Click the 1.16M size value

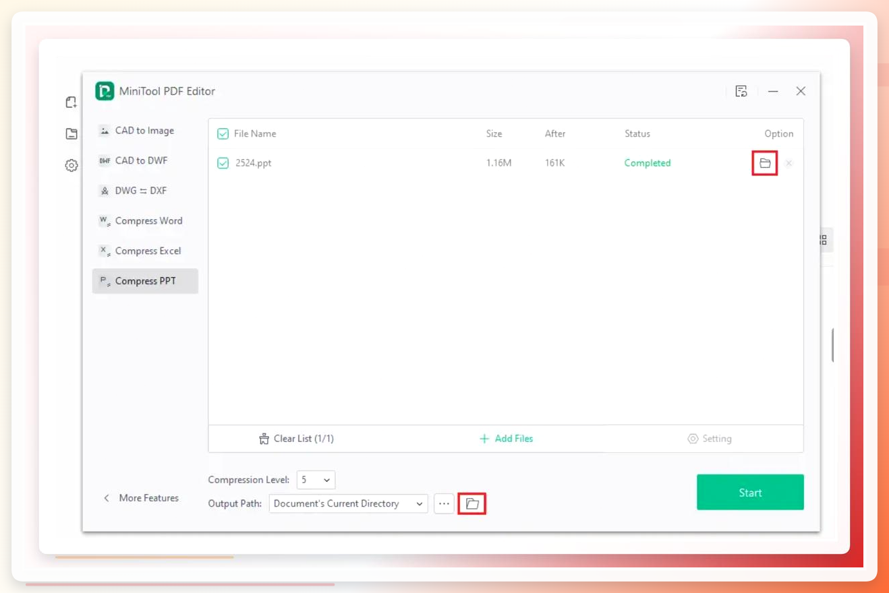click(x=499, y=163)
